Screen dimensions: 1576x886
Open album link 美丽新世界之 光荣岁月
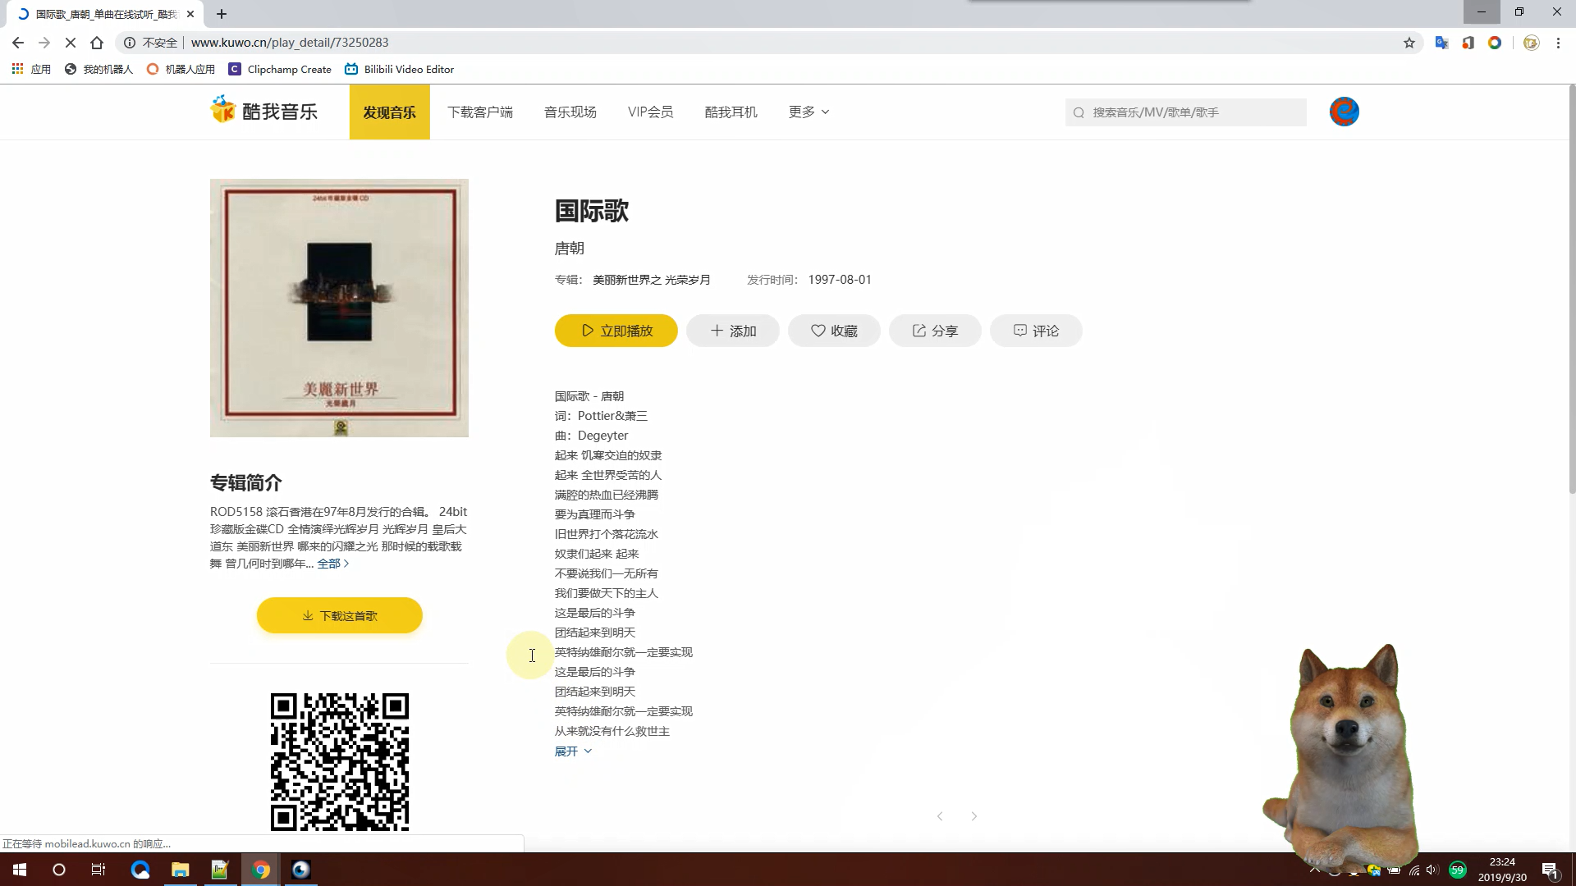[651, 280]
